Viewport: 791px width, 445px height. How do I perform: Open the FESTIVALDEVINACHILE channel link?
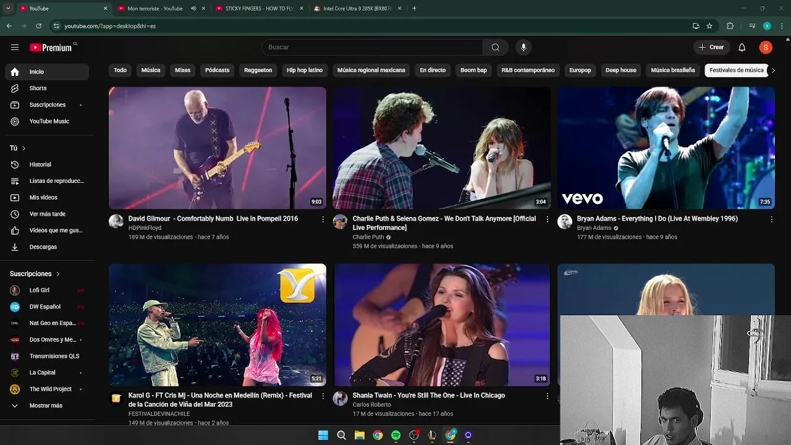pos(159,414)
